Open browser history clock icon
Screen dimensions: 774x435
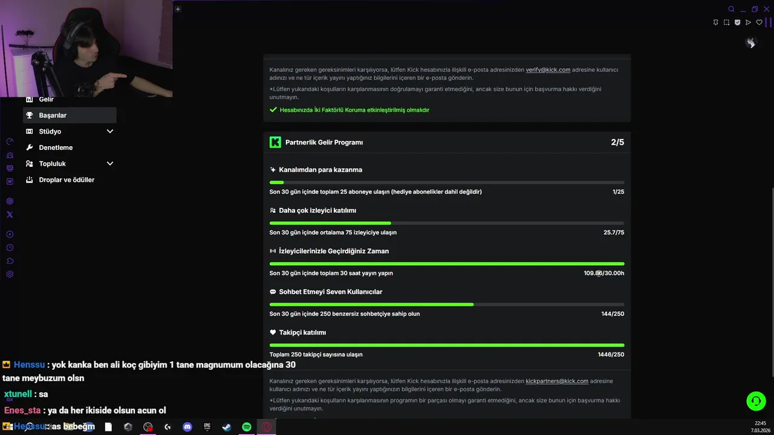click(x=10, y=248)
